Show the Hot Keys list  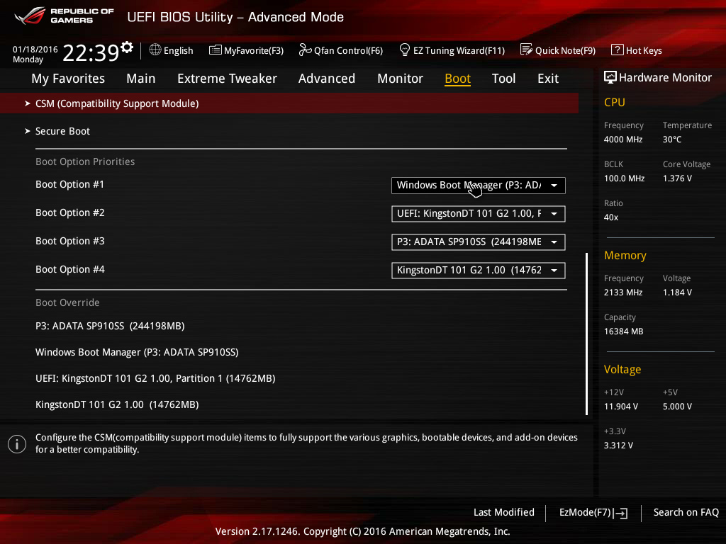[637, 50]
